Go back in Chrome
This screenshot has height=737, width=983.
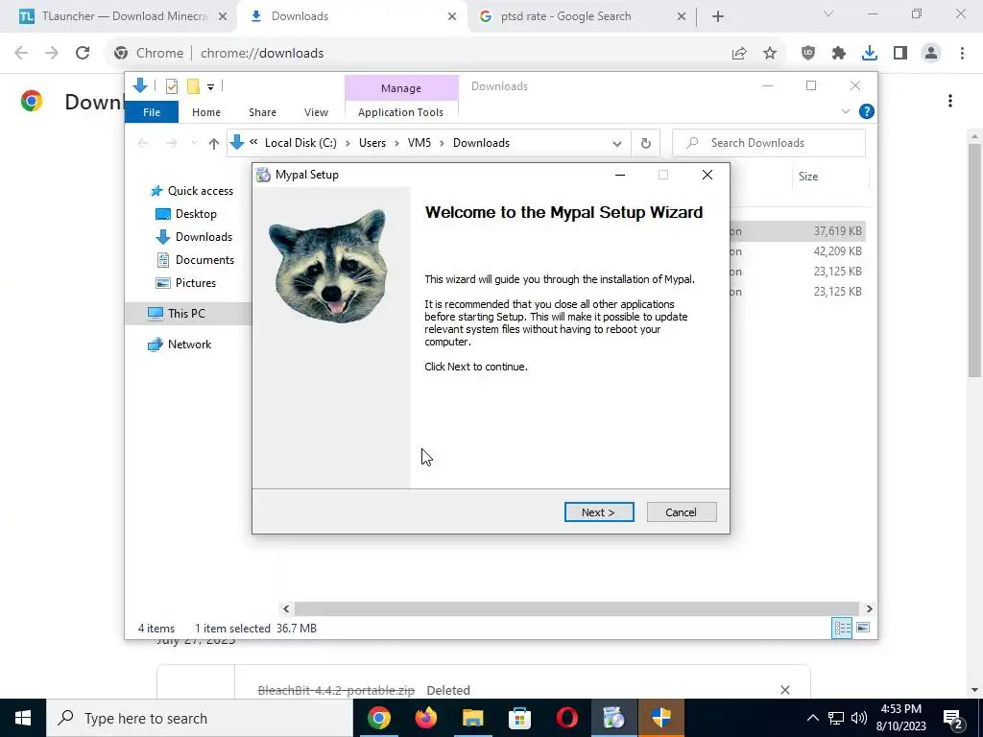click(21, 54)
